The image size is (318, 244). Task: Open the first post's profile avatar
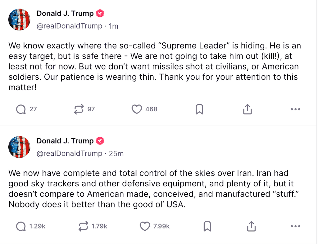(x=19, y=20)
